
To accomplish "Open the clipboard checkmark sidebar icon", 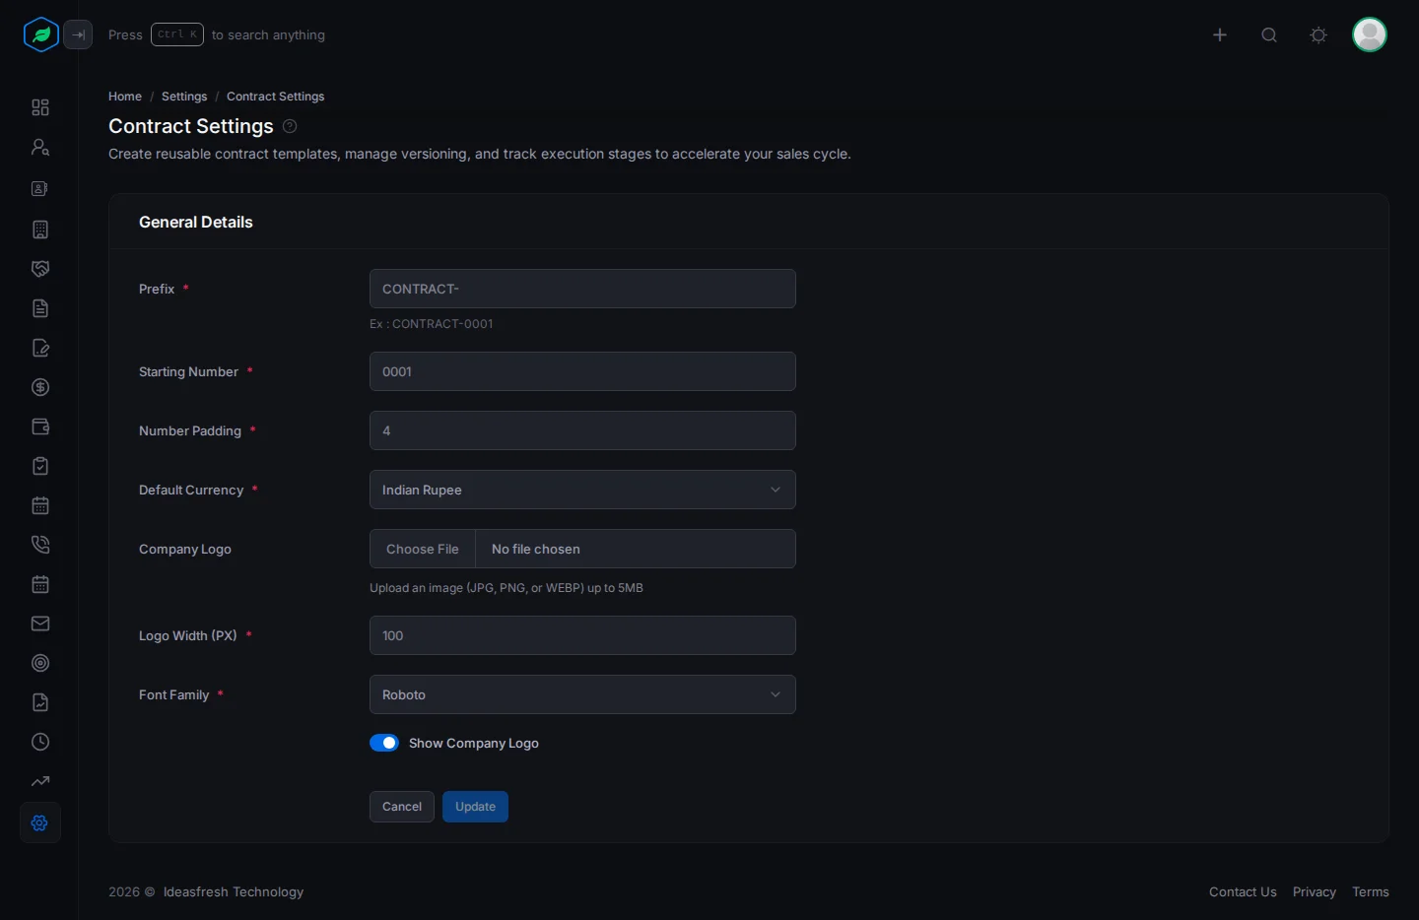I will coord(40,466).
